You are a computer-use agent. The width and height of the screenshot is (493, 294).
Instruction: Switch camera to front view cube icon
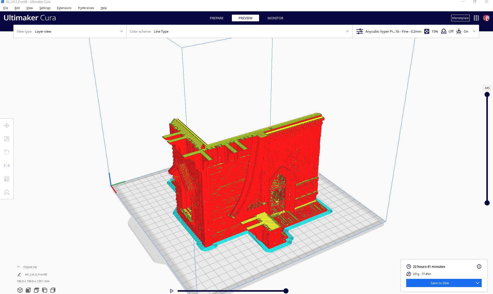(x=28, y=290)
